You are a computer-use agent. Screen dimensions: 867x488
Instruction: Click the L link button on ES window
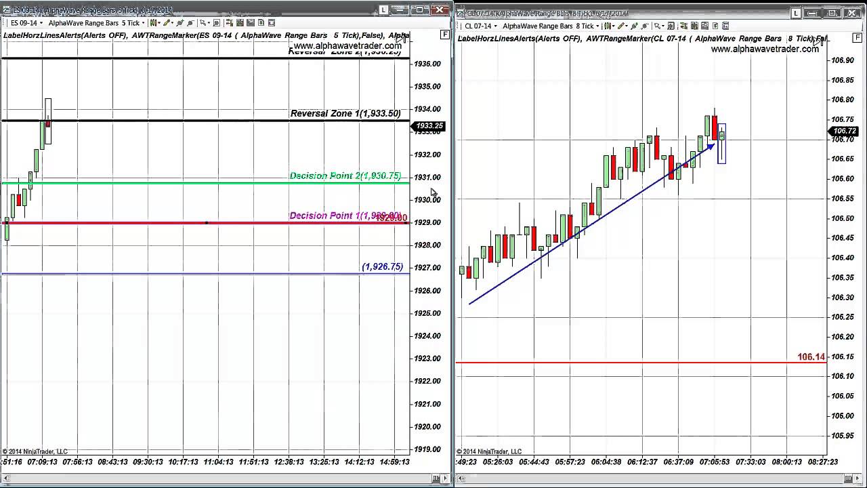coord(383,10)
